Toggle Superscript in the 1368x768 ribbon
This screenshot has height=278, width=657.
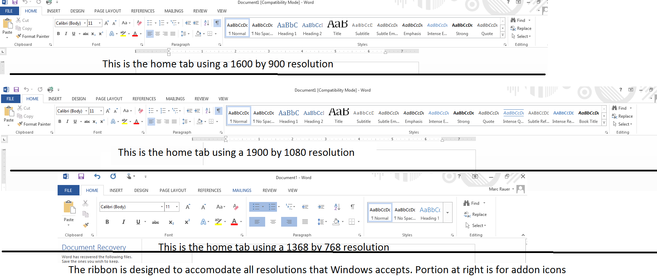pyautogui.click(x=187, y=222)
